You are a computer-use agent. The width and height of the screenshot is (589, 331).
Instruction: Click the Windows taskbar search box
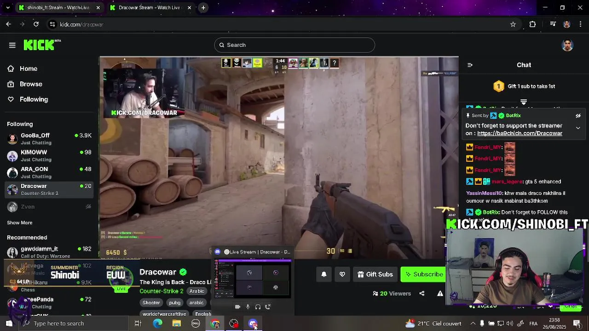pos(74,323)
